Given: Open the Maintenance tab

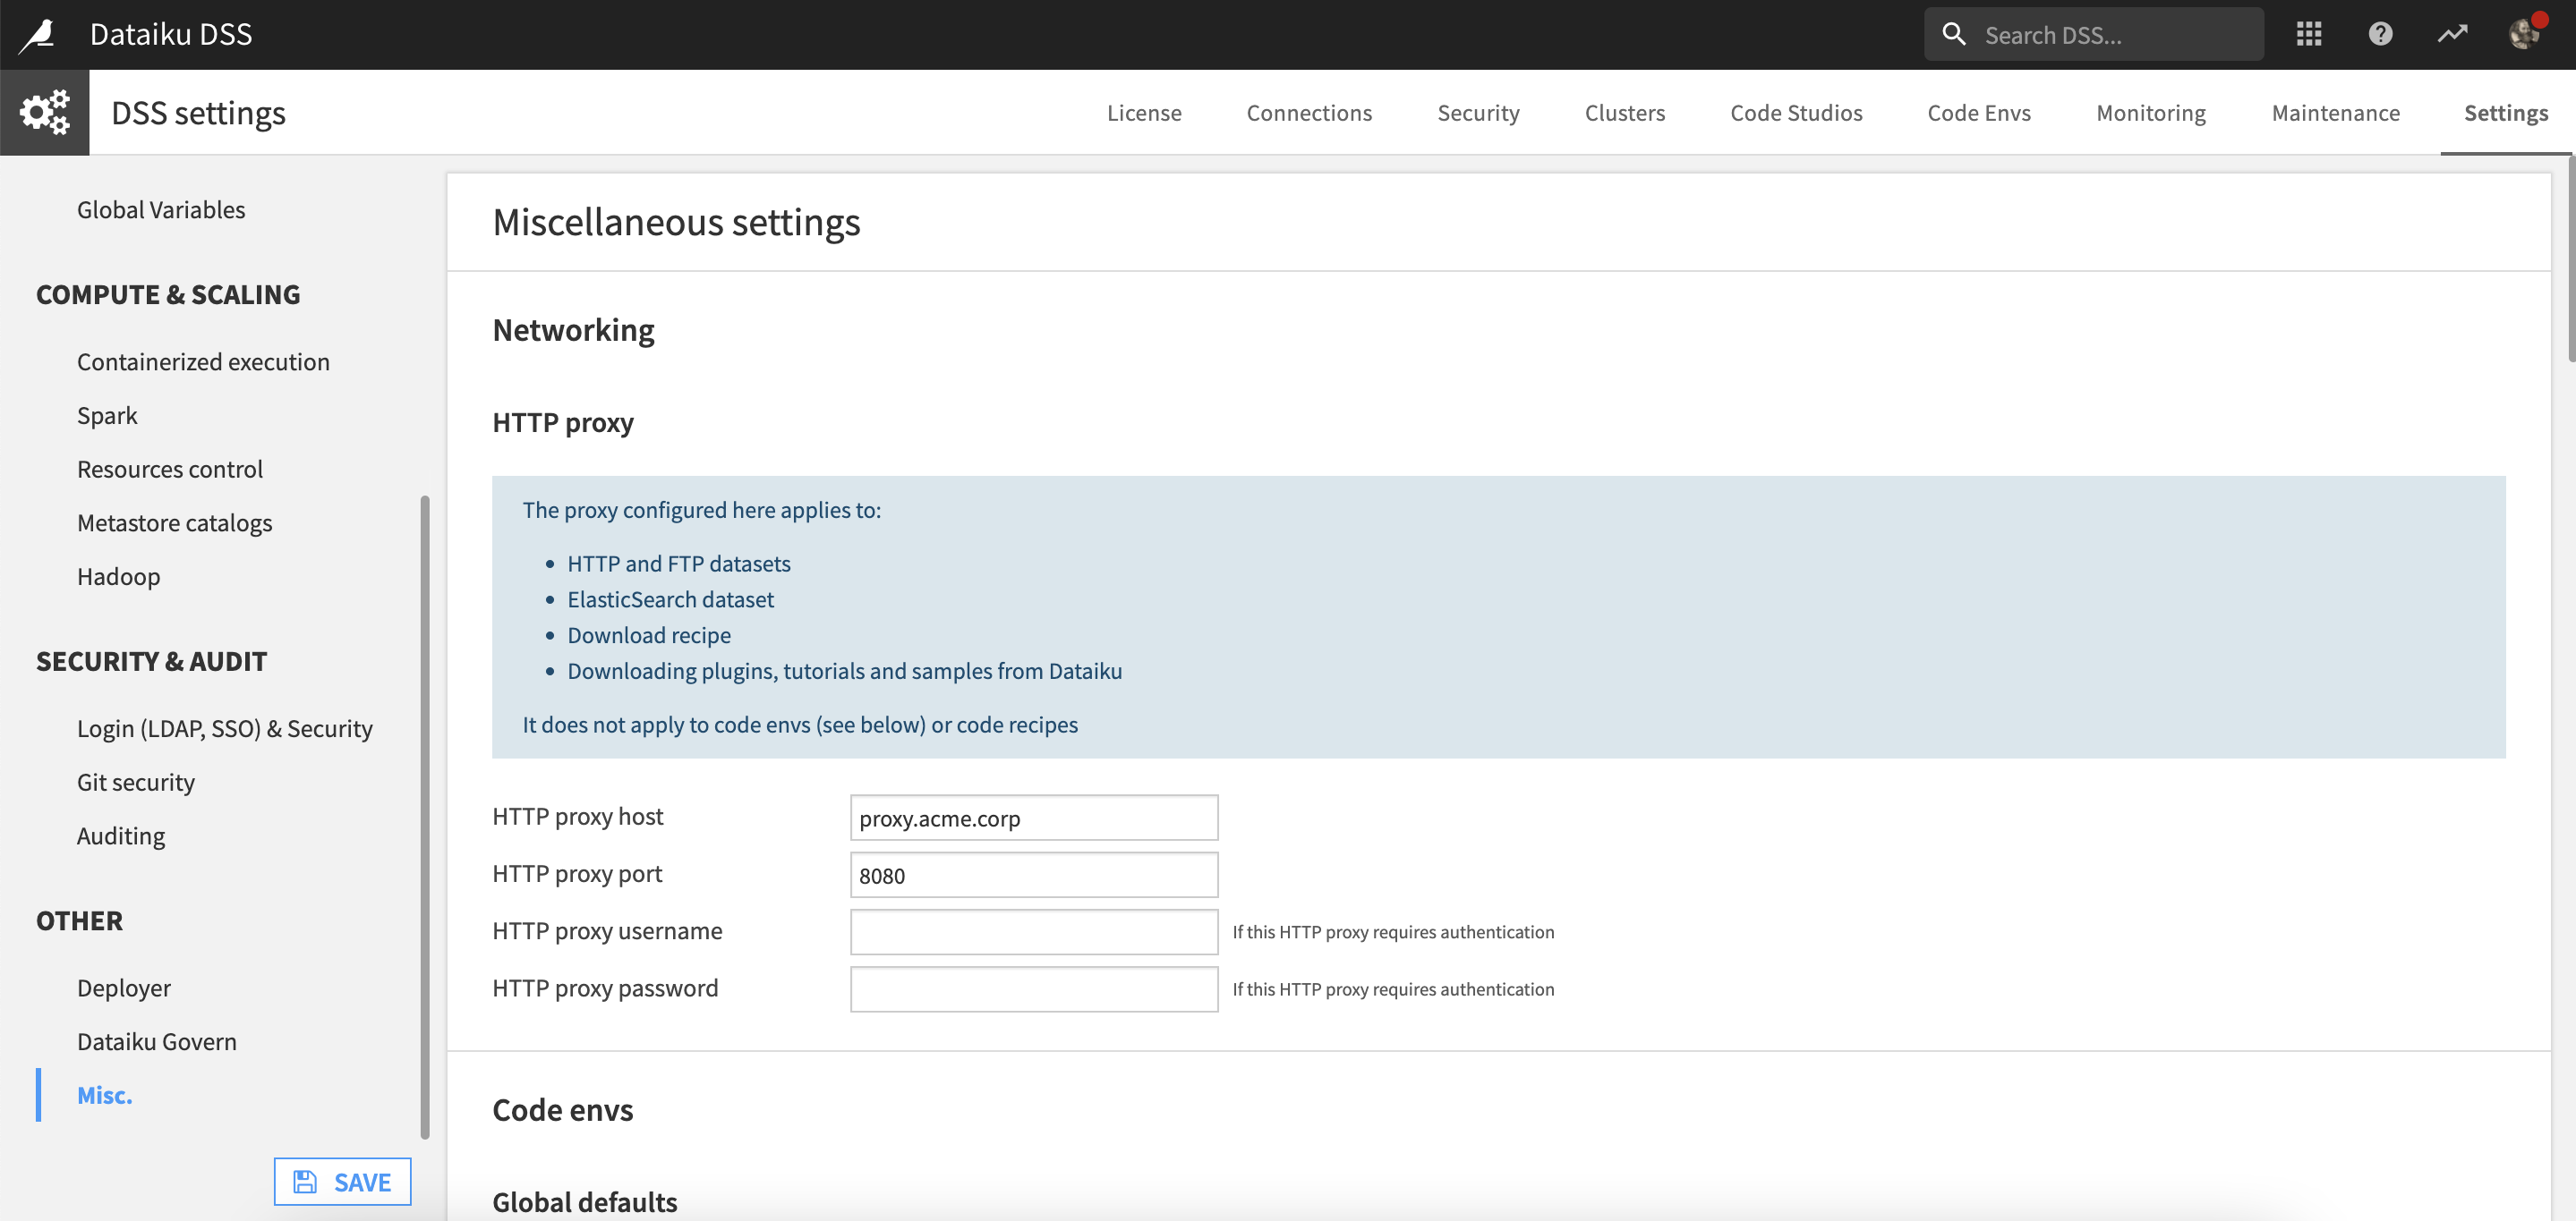Looking at the screenshot, I should (x=2335, y=113).
